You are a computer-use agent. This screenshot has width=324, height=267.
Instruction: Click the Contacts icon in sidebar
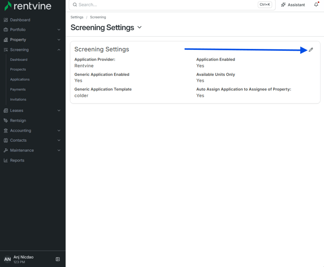[x=6, y=140]
